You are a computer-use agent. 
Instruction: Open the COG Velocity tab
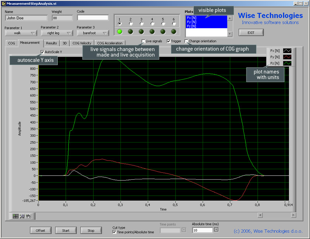pyautogui.click(x=82, y=43)
